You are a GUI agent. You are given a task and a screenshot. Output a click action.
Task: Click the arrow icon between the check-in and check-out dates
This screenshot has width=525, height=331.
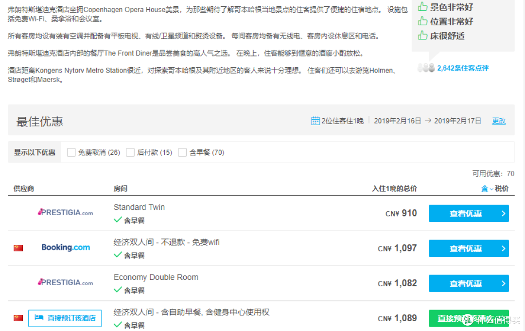click(x=428, y=120)
